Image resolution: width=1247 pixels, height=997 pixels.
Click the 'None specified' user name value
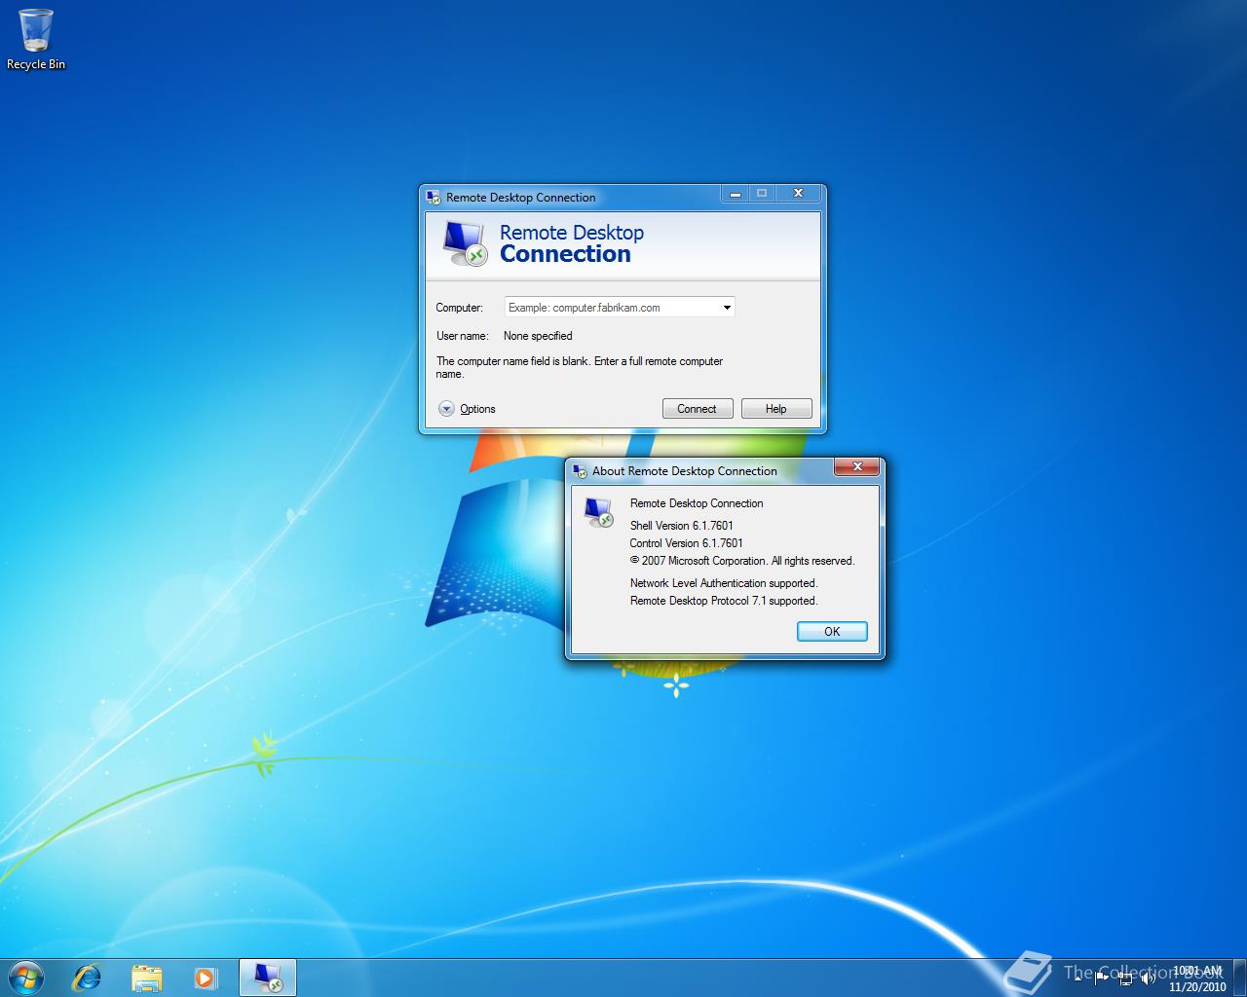coord(538,336)
